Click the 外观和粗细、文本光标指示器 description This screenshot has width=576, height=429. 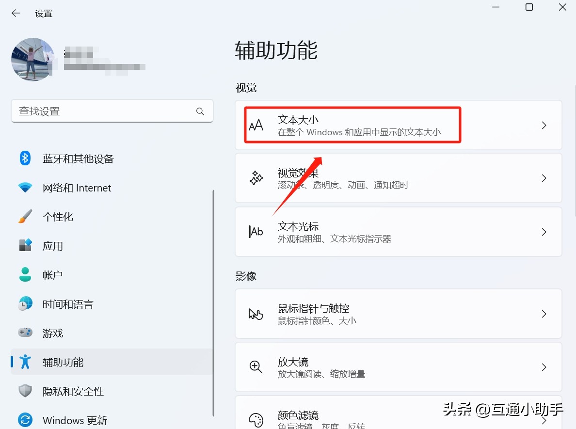[334, 239]
